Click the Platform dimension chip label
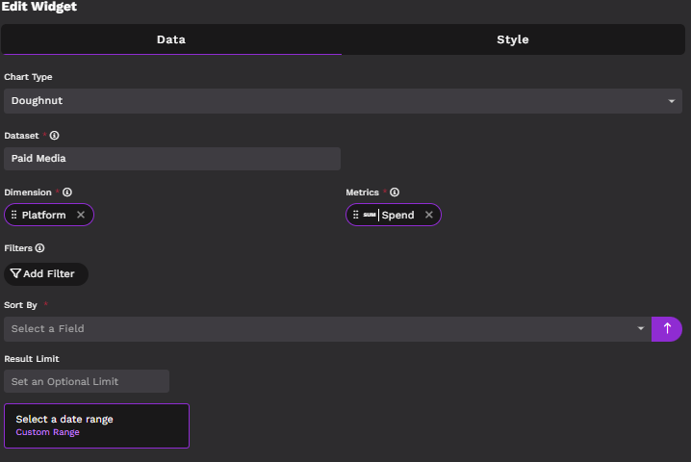The height and width of the screenshot is (462, 691). click(44, 215)
